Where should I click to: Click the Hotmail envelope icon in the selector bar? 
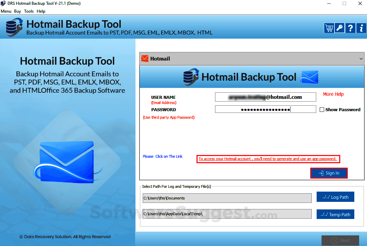[x=144, y=59]
